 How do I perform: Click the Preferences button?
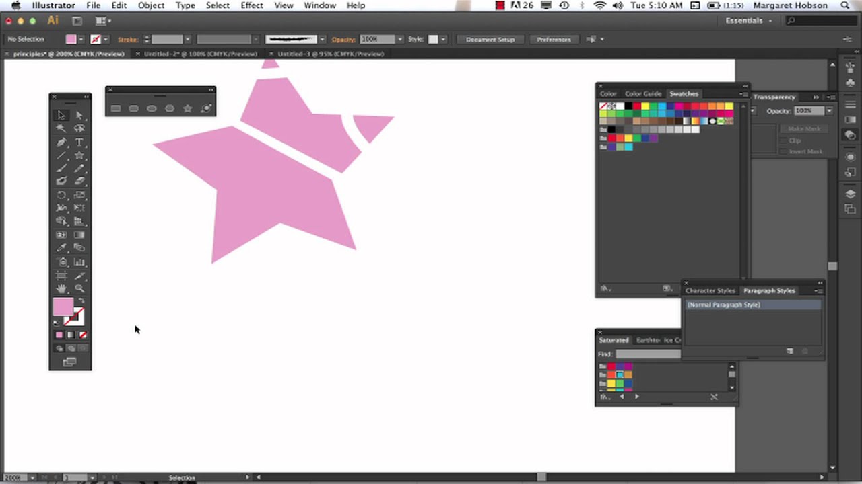554,40
